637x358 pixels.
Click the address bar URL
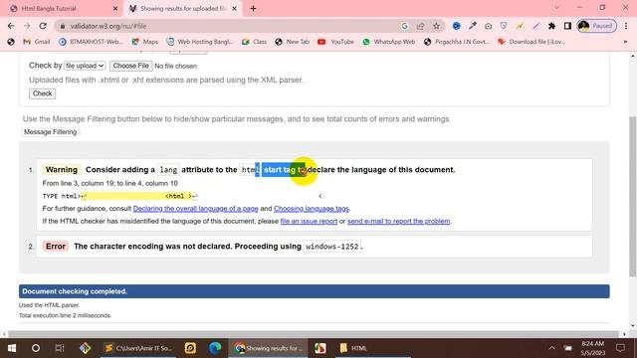point(108,26)
